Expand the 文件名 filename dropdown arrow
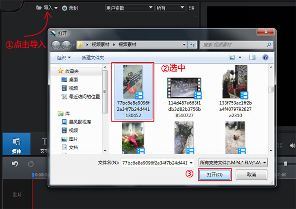Viewport: 296px width, 209px height. (191, 163)
